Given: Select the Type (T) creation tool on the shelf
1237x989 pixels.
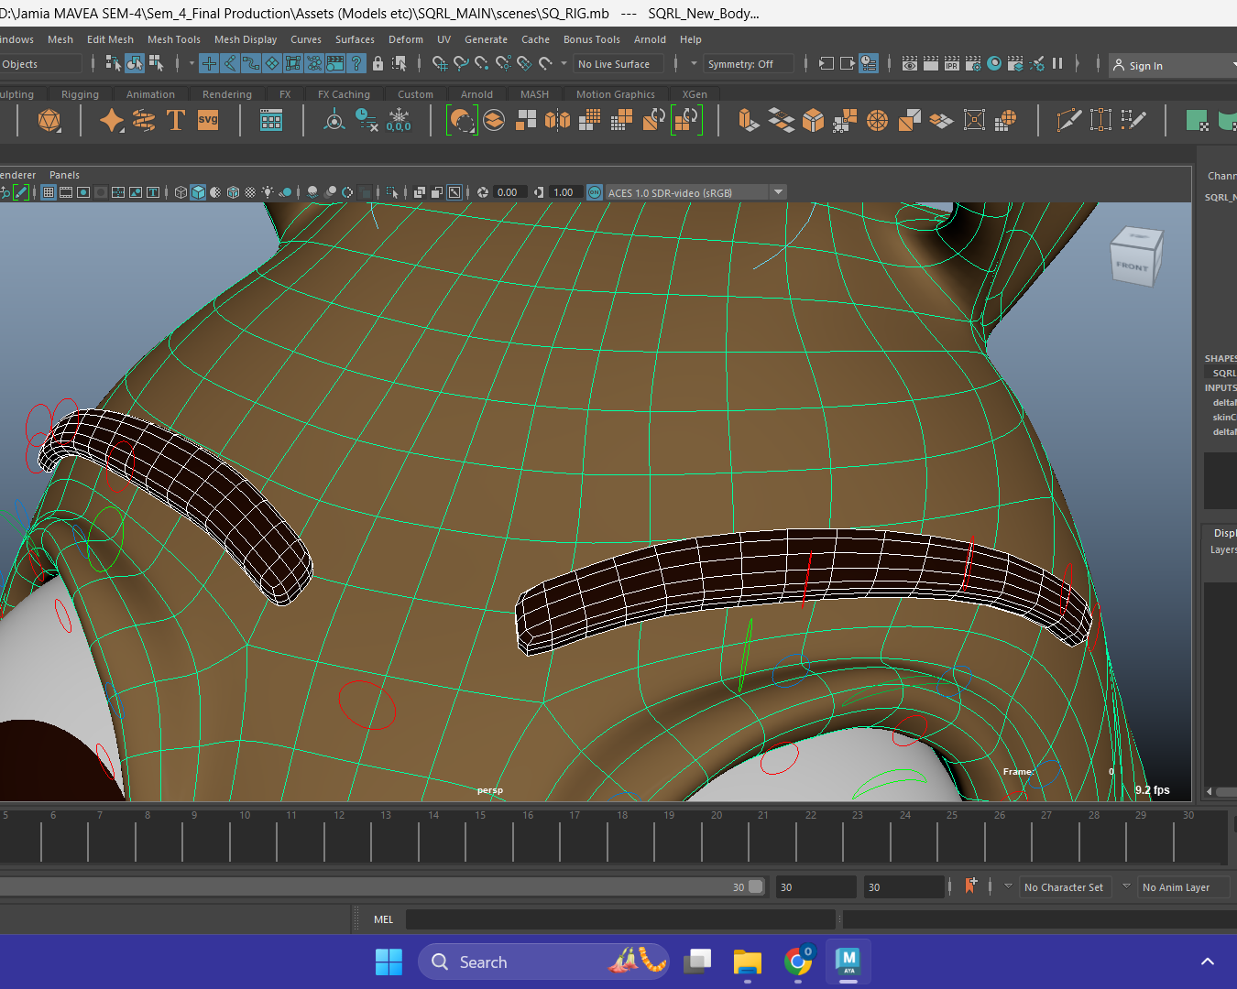Looking at the screenshot, I should pyautogui.click(x=176, y=120).
